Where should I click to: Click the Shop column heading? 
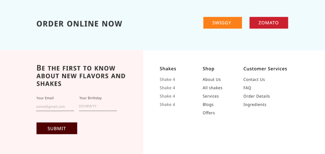click(208, 69)
